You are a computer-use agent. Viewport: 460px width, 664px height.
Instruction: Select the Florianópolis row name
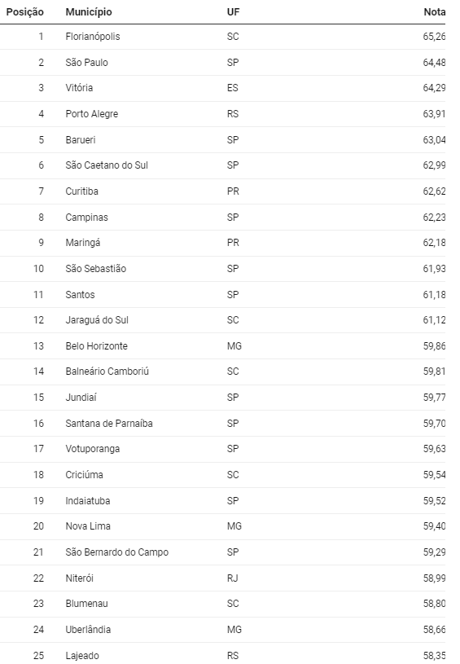pyautogui.click(x=93, y=37)
